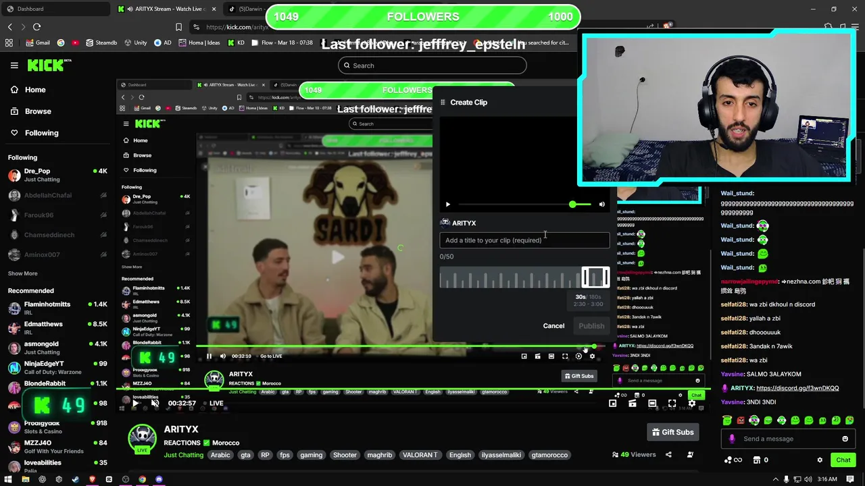Open the chat points shop icon

[x=757, y=460]
